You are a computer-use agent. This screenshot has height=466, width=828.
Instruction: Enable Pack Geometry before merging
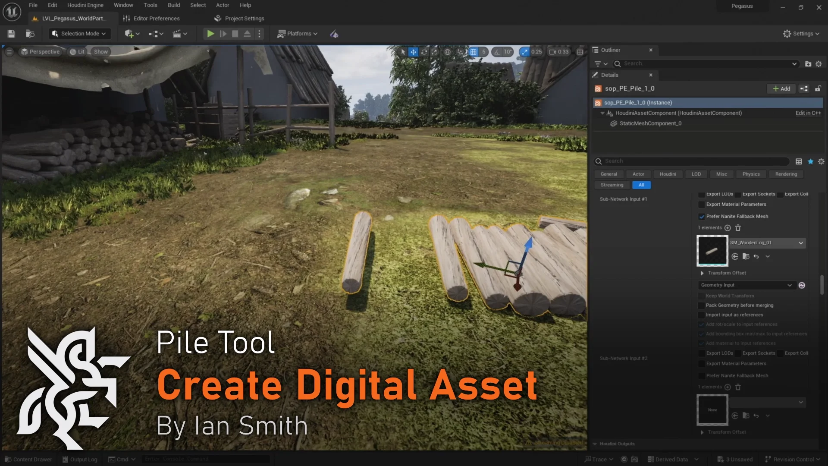coord(701,305)
